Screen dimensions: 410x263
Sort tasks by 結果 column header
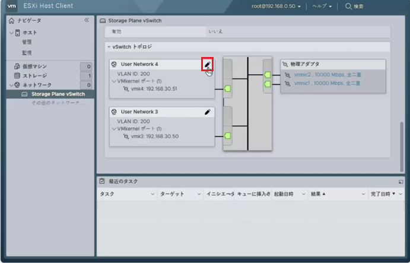point(318,194)
